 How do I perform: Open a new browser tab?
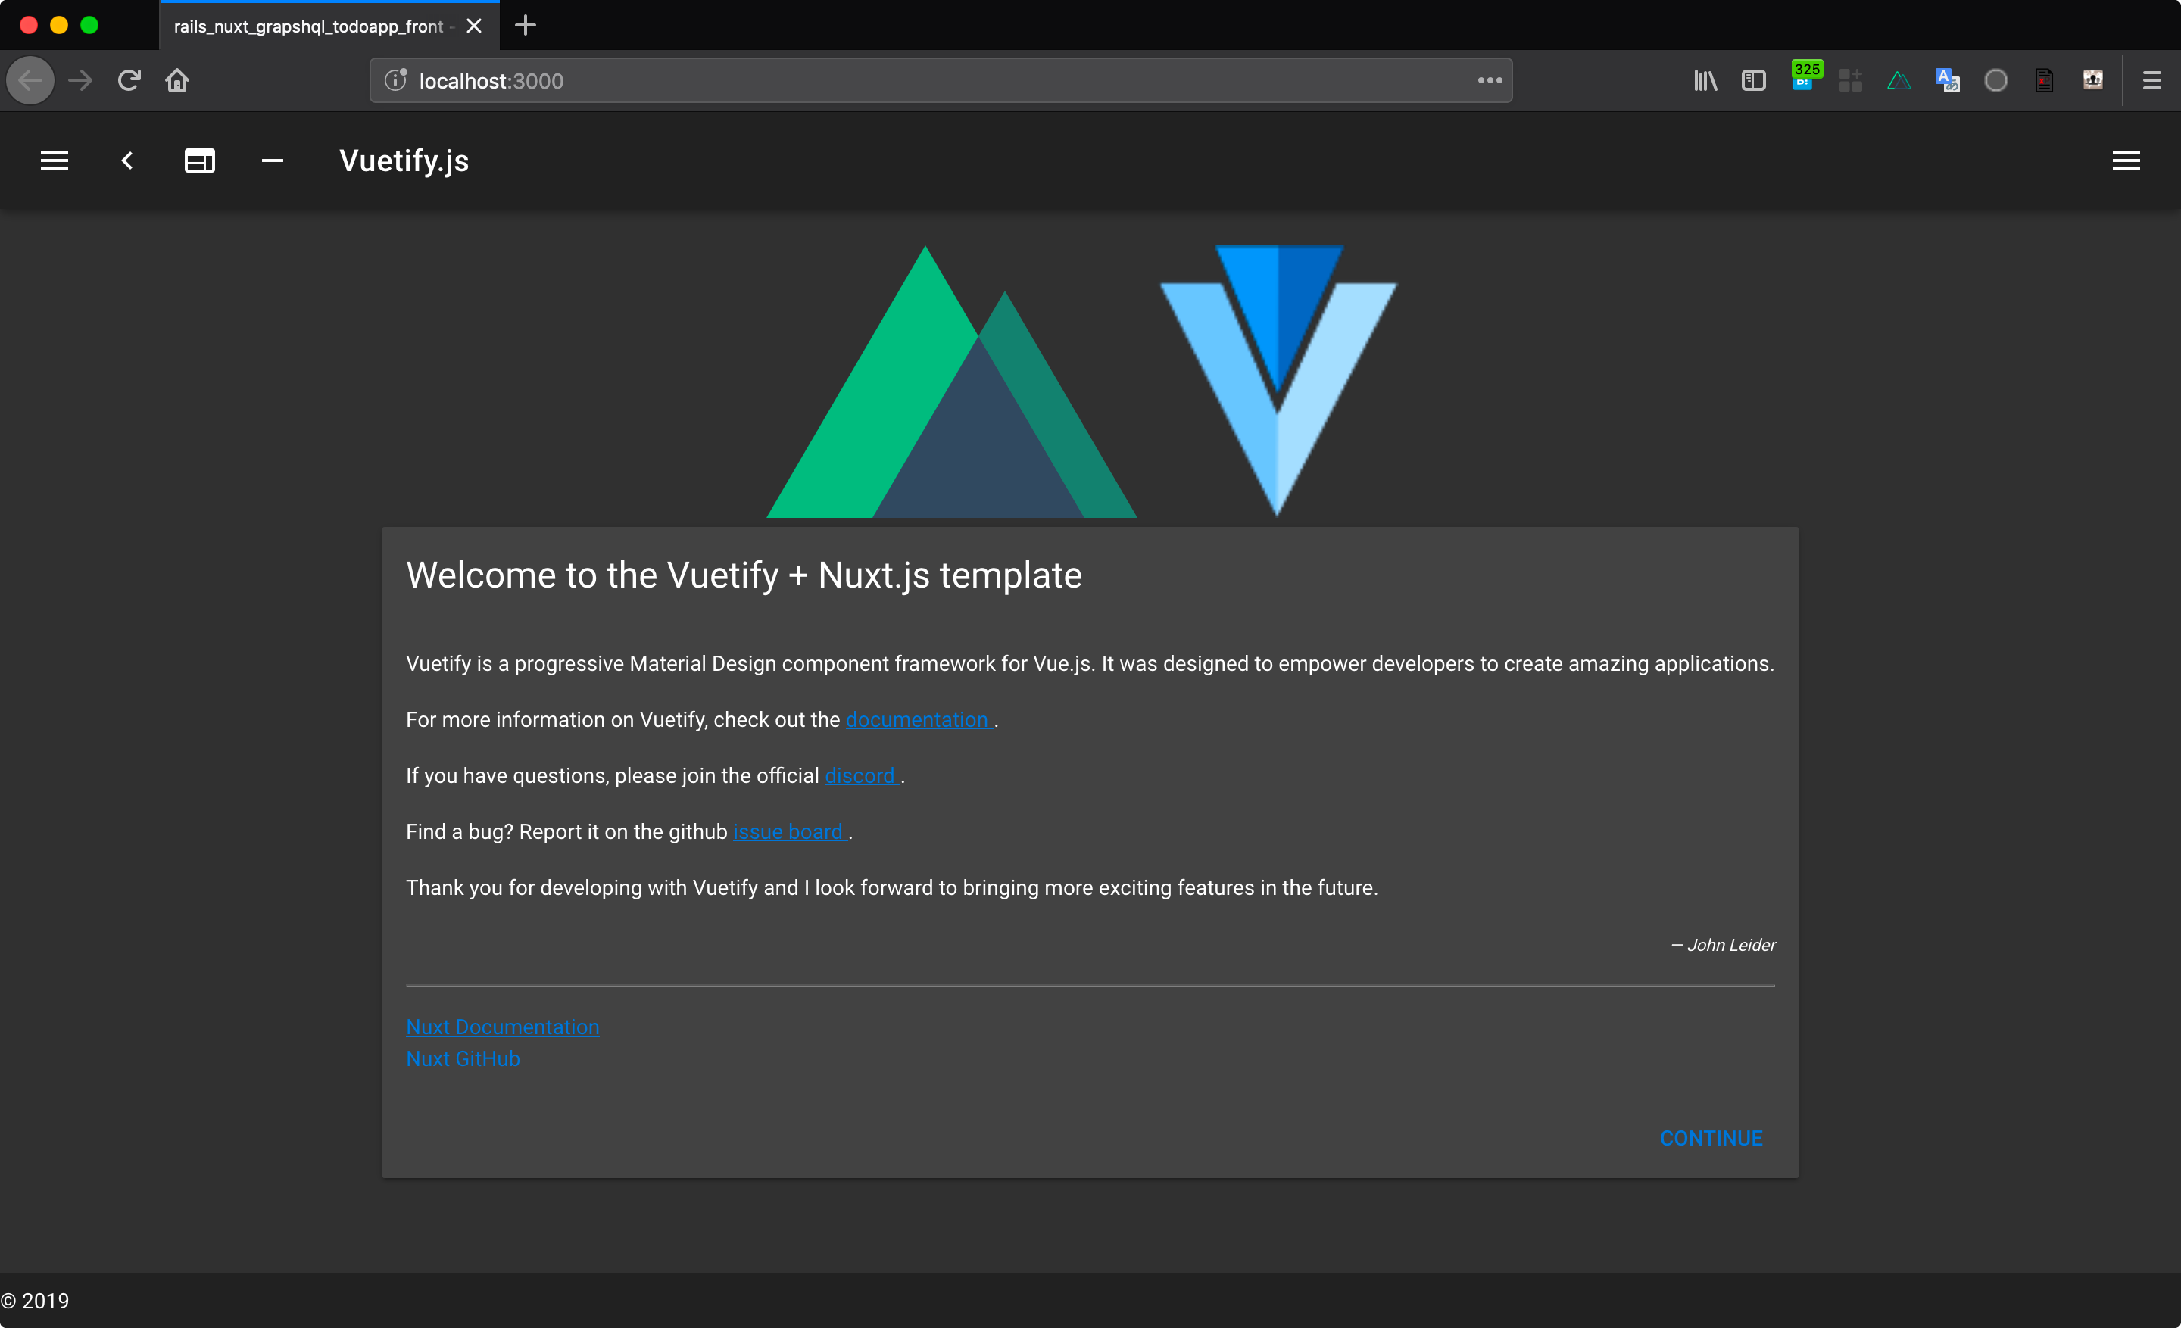[x=525, y=26]
